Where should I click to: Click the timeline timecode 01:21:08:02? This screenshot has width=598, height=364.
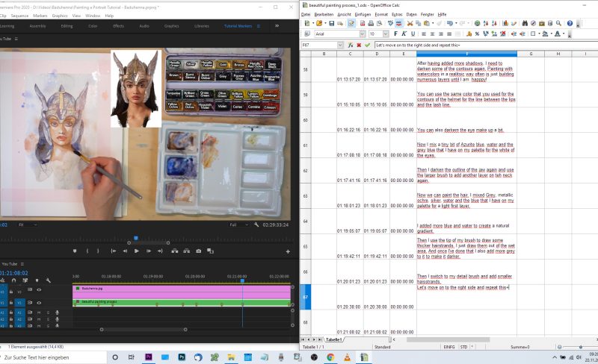click(x=13, y=273)
